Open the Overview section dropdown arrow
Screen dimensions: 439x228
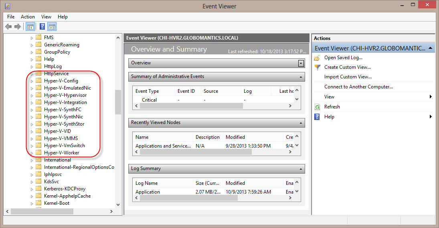tap(301, 63)
